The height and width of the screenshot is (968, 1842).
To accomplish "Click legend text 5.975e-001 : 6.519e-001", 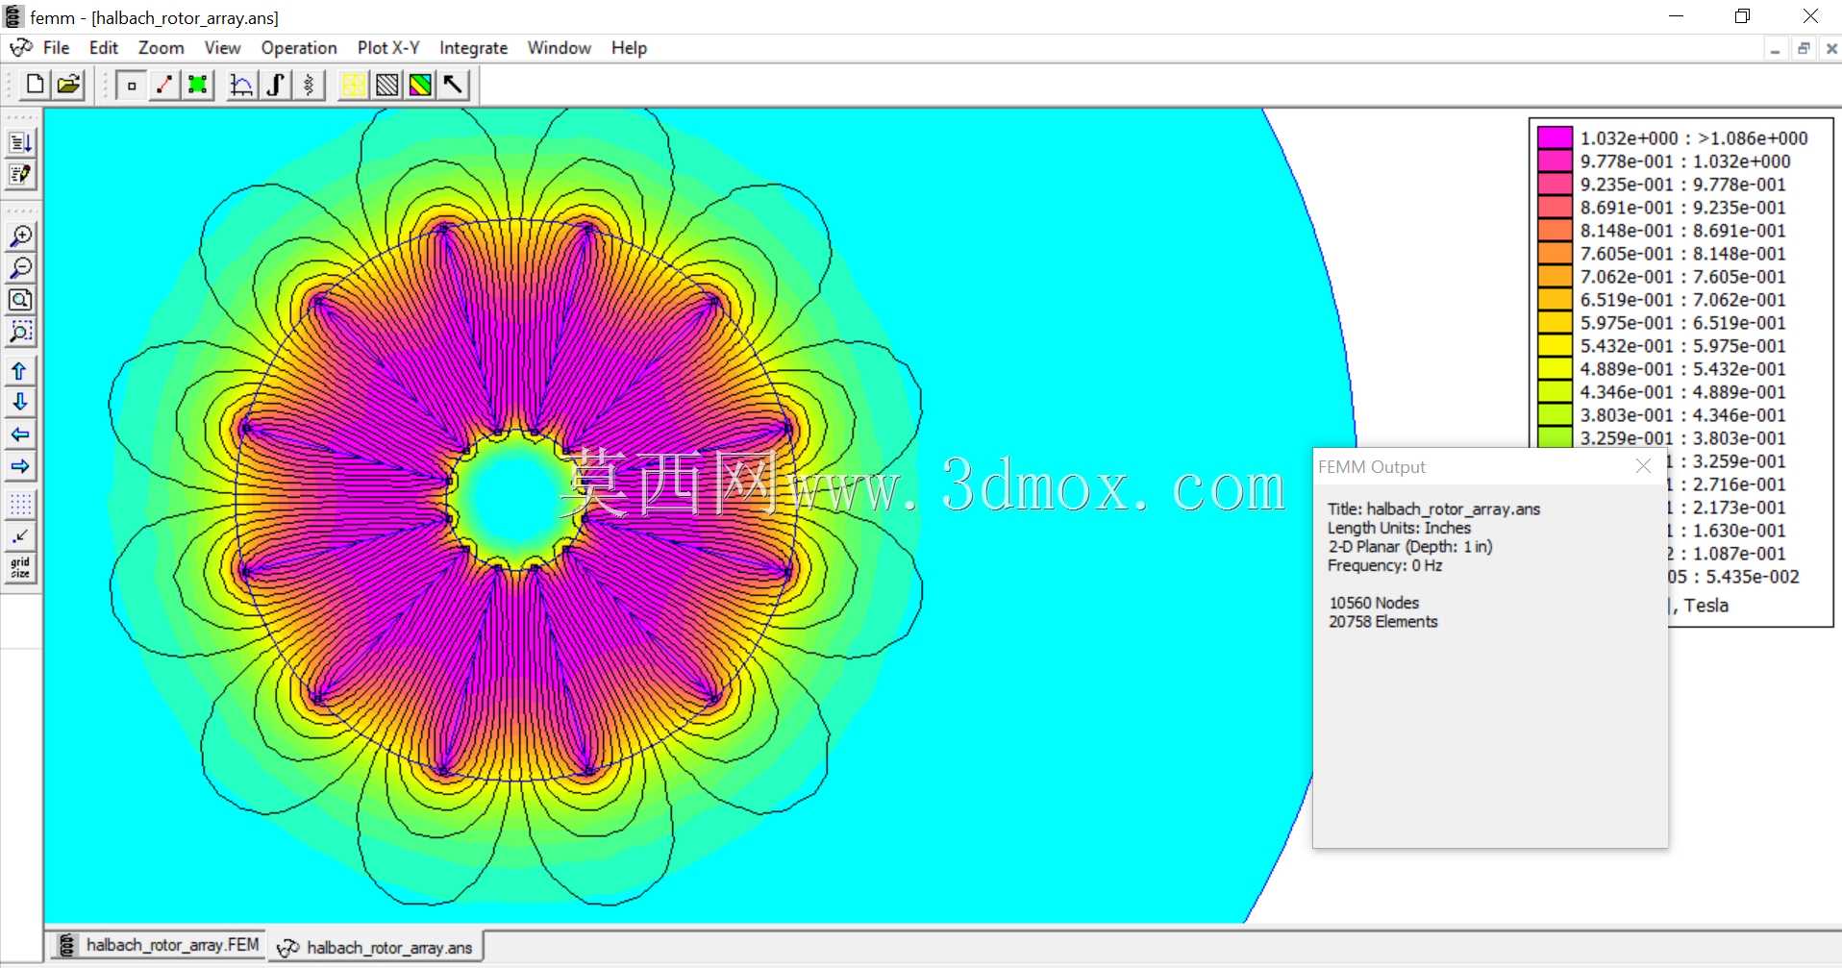I will point(1682,323).
